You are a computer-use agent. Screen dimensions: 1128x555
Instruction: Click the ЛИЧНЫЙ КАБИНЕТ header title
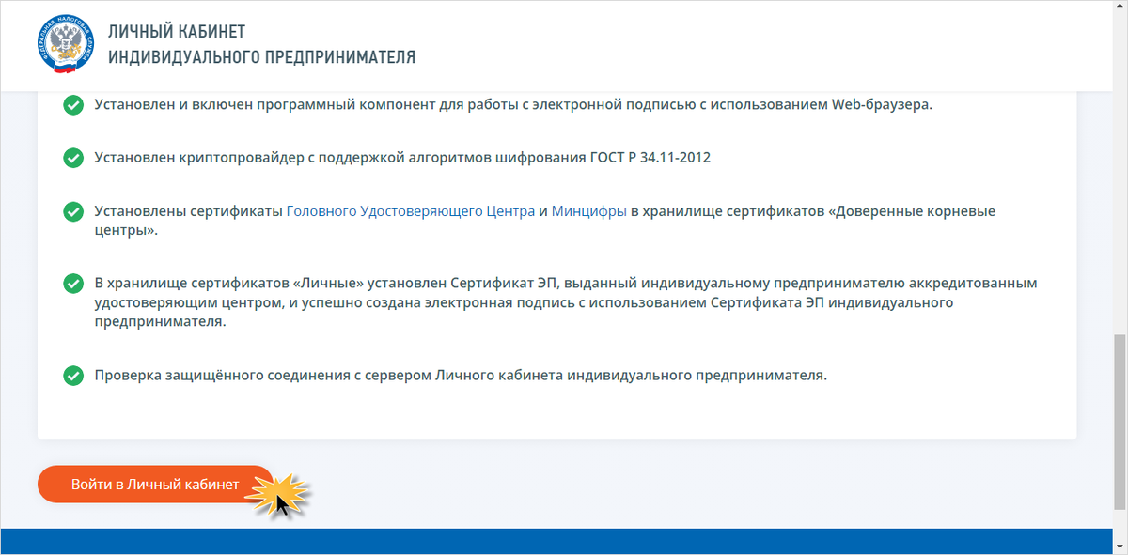tap(176, 31)
